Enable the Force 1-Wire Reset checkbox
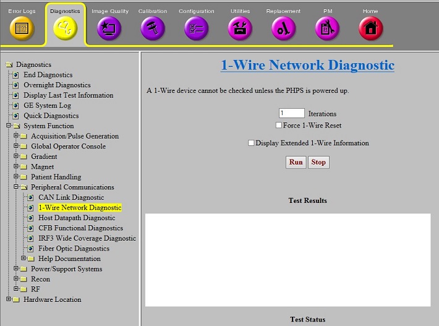The image size is (439, 326). pyautogui.click(x=279, y=126)
